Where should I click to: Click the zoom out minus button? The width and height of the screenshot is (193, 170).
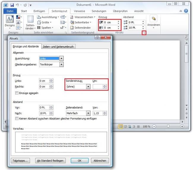pyautogui.click(x=154, y=127)
